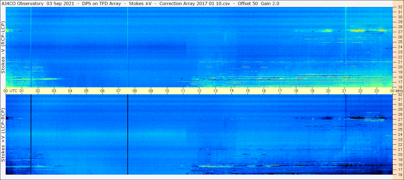
Task: Click the 'Offset 50' value in header
Action: (x=248, y=4)
